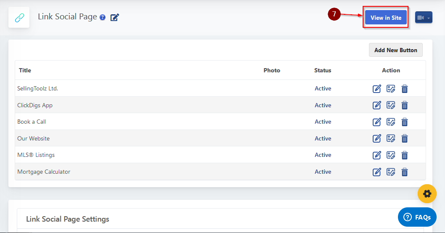Open the FAQs help button
The height and width of the screenshot is (233, 445).
tap(417, 217)
